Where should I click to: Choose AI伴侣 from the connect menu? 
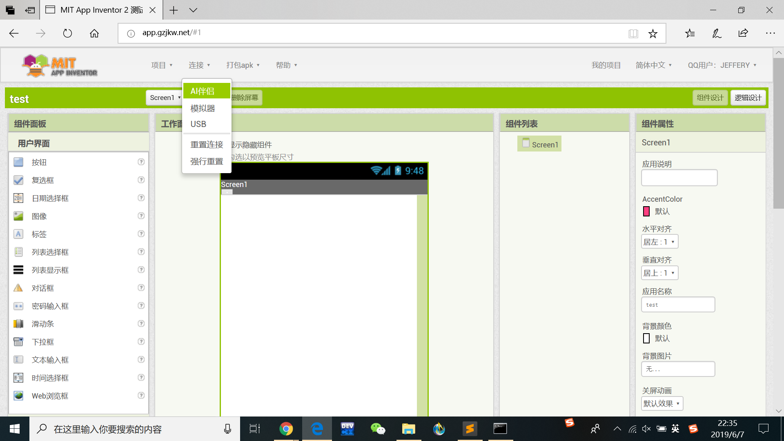point(203,91)
